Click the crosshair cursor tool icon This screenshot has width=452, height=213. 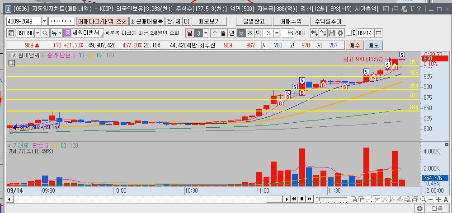click(x=377, y=199)
